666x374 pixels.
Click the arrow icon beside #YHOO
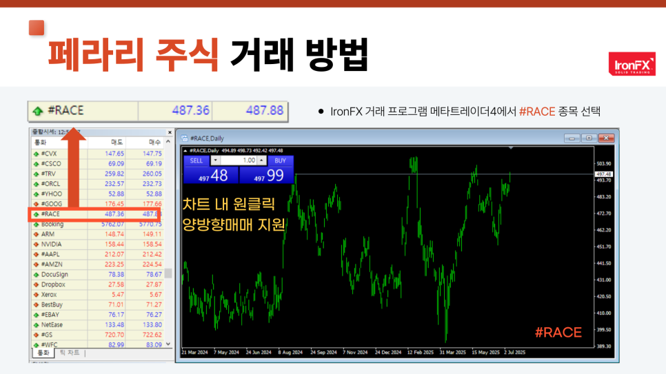(36, 194)
